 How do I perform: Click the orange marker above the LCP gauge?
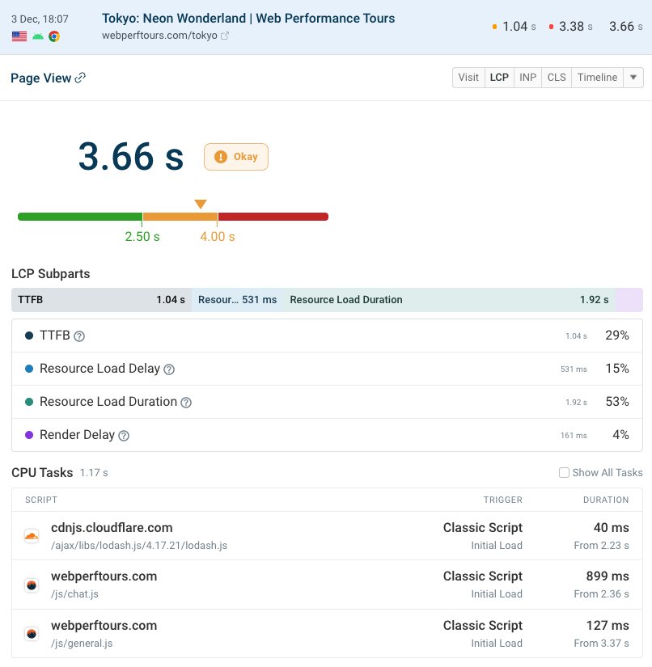click(200, 204)
